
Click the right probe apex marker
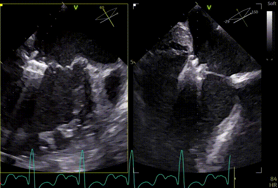pyautogui.click(x=197, y=6)
